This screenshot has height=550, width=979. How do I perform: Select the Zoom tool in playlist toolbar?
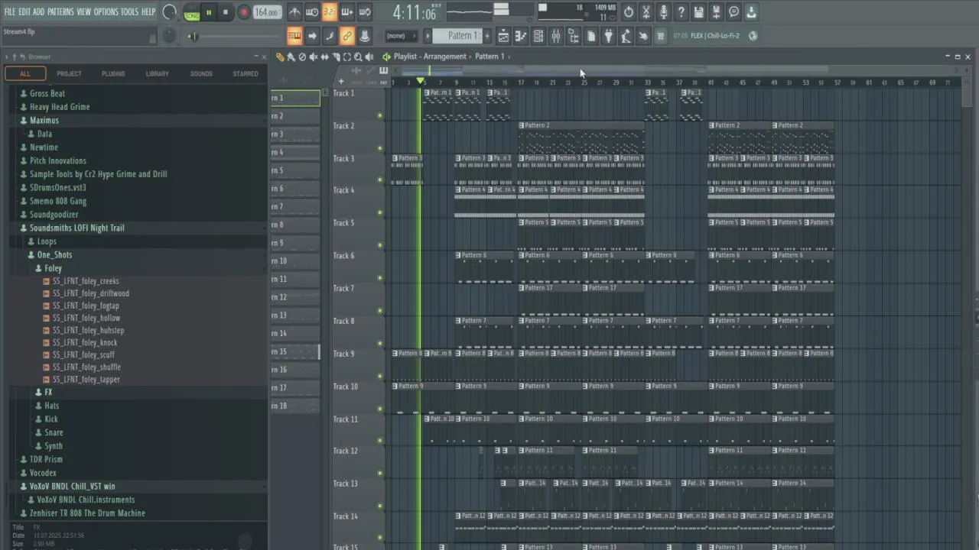(358, 57)
